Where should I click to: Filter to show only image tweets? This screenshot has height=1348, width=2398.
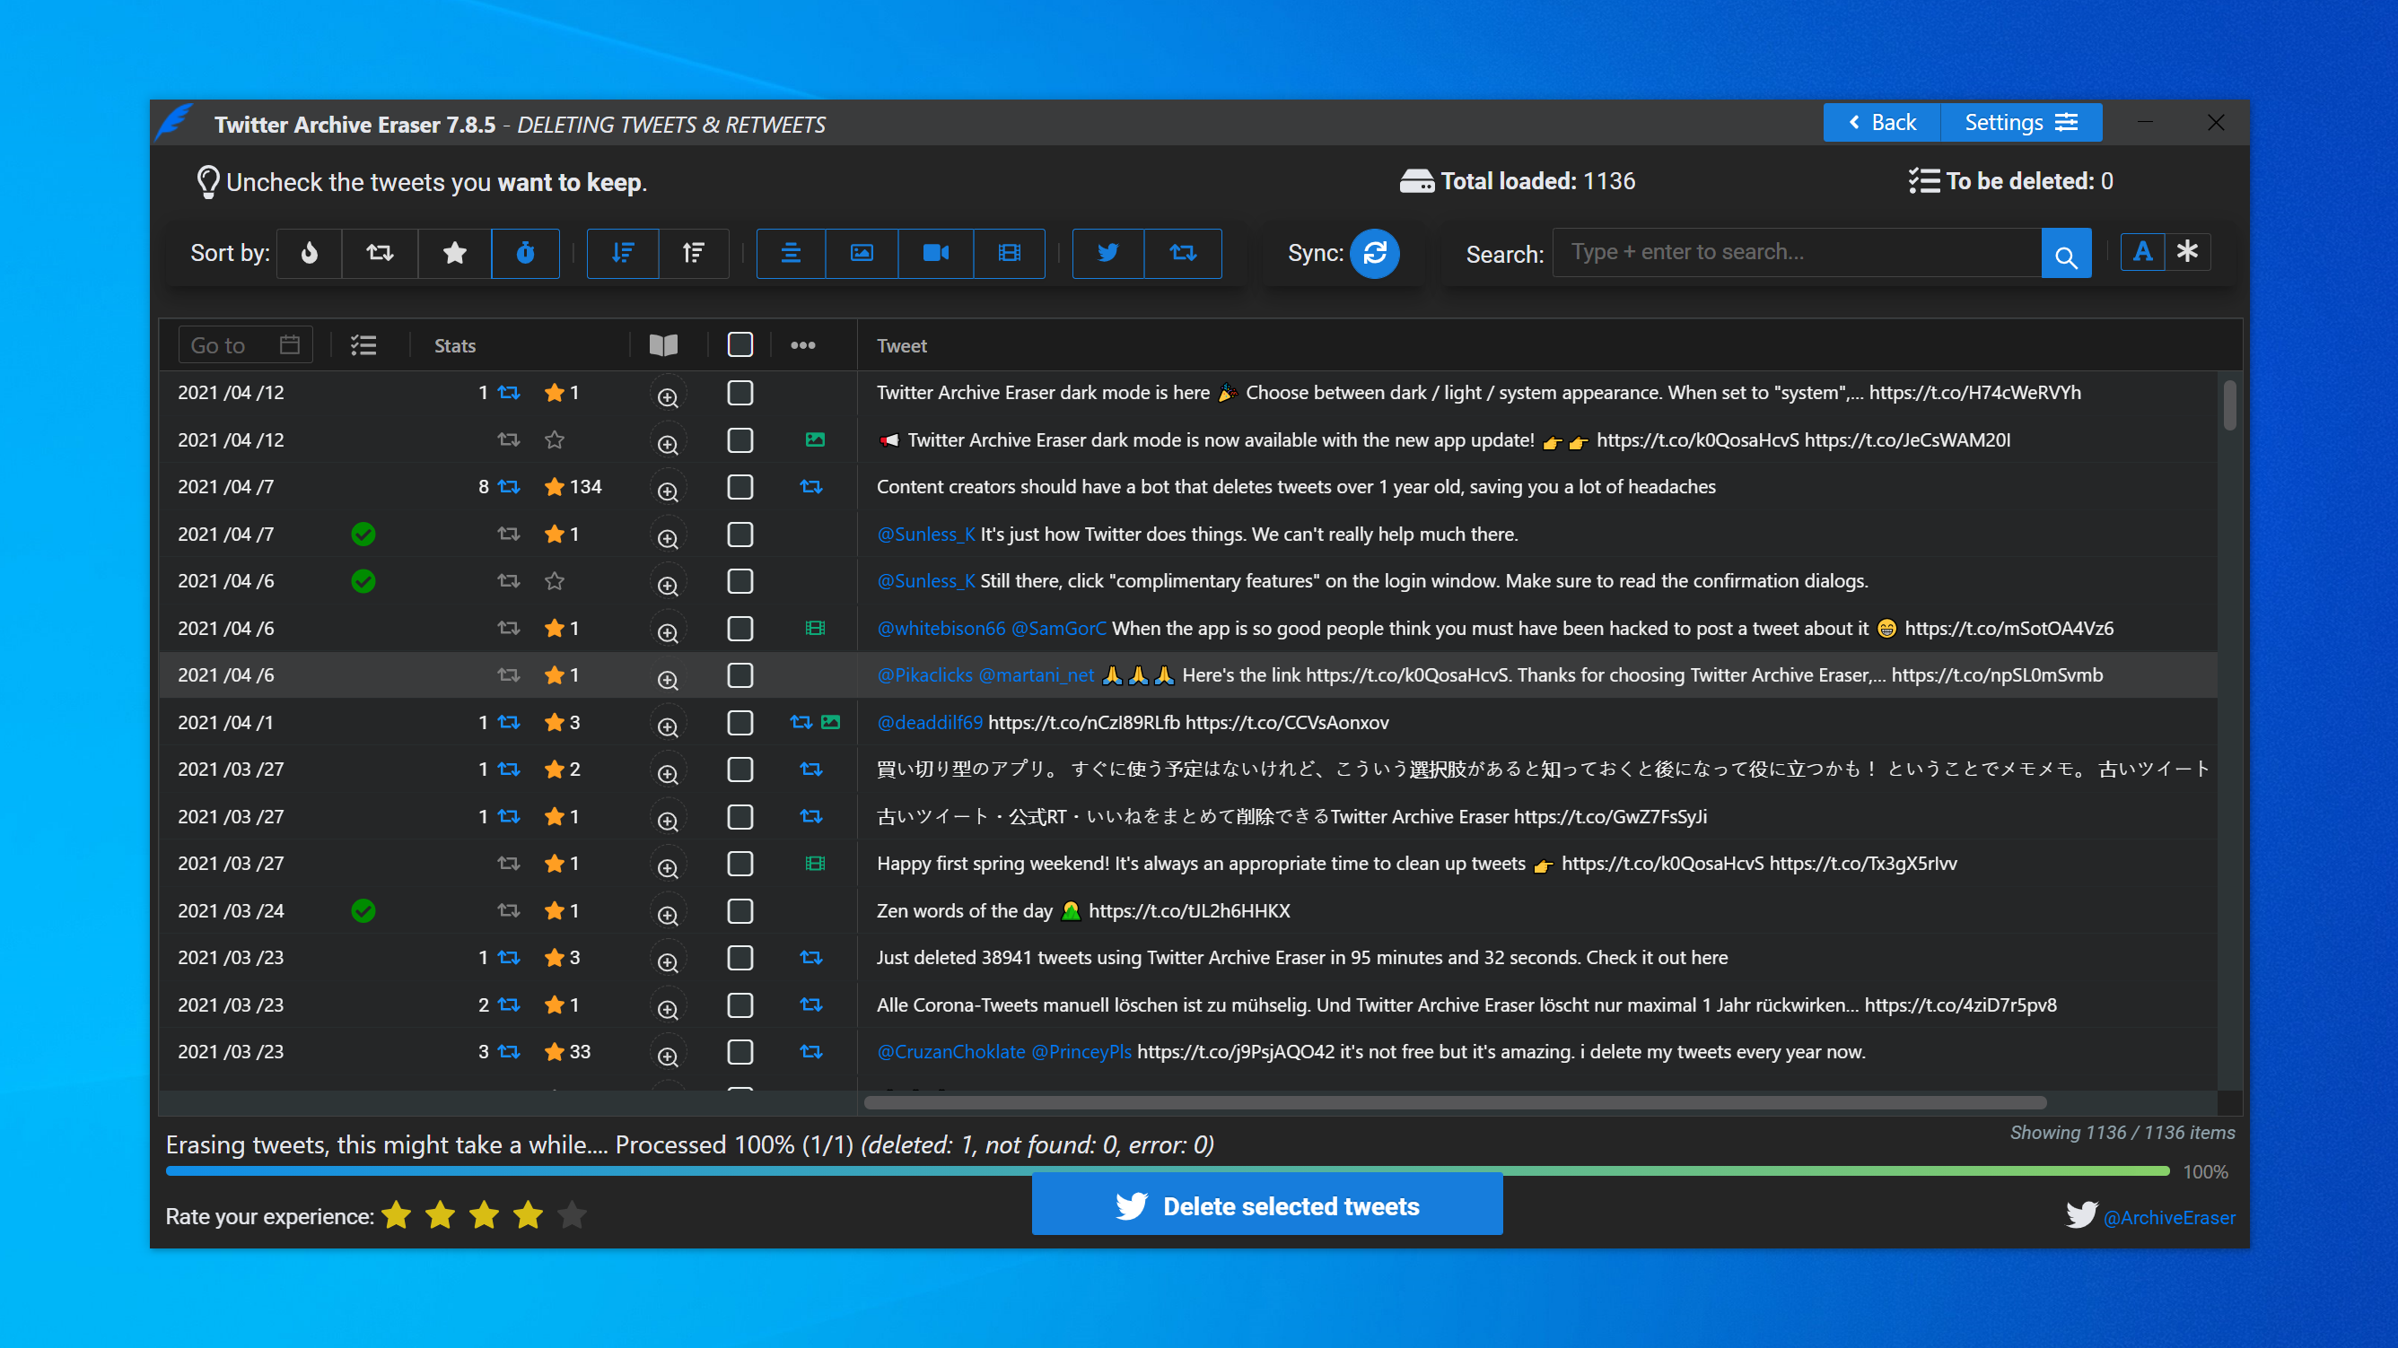point(861,253)
